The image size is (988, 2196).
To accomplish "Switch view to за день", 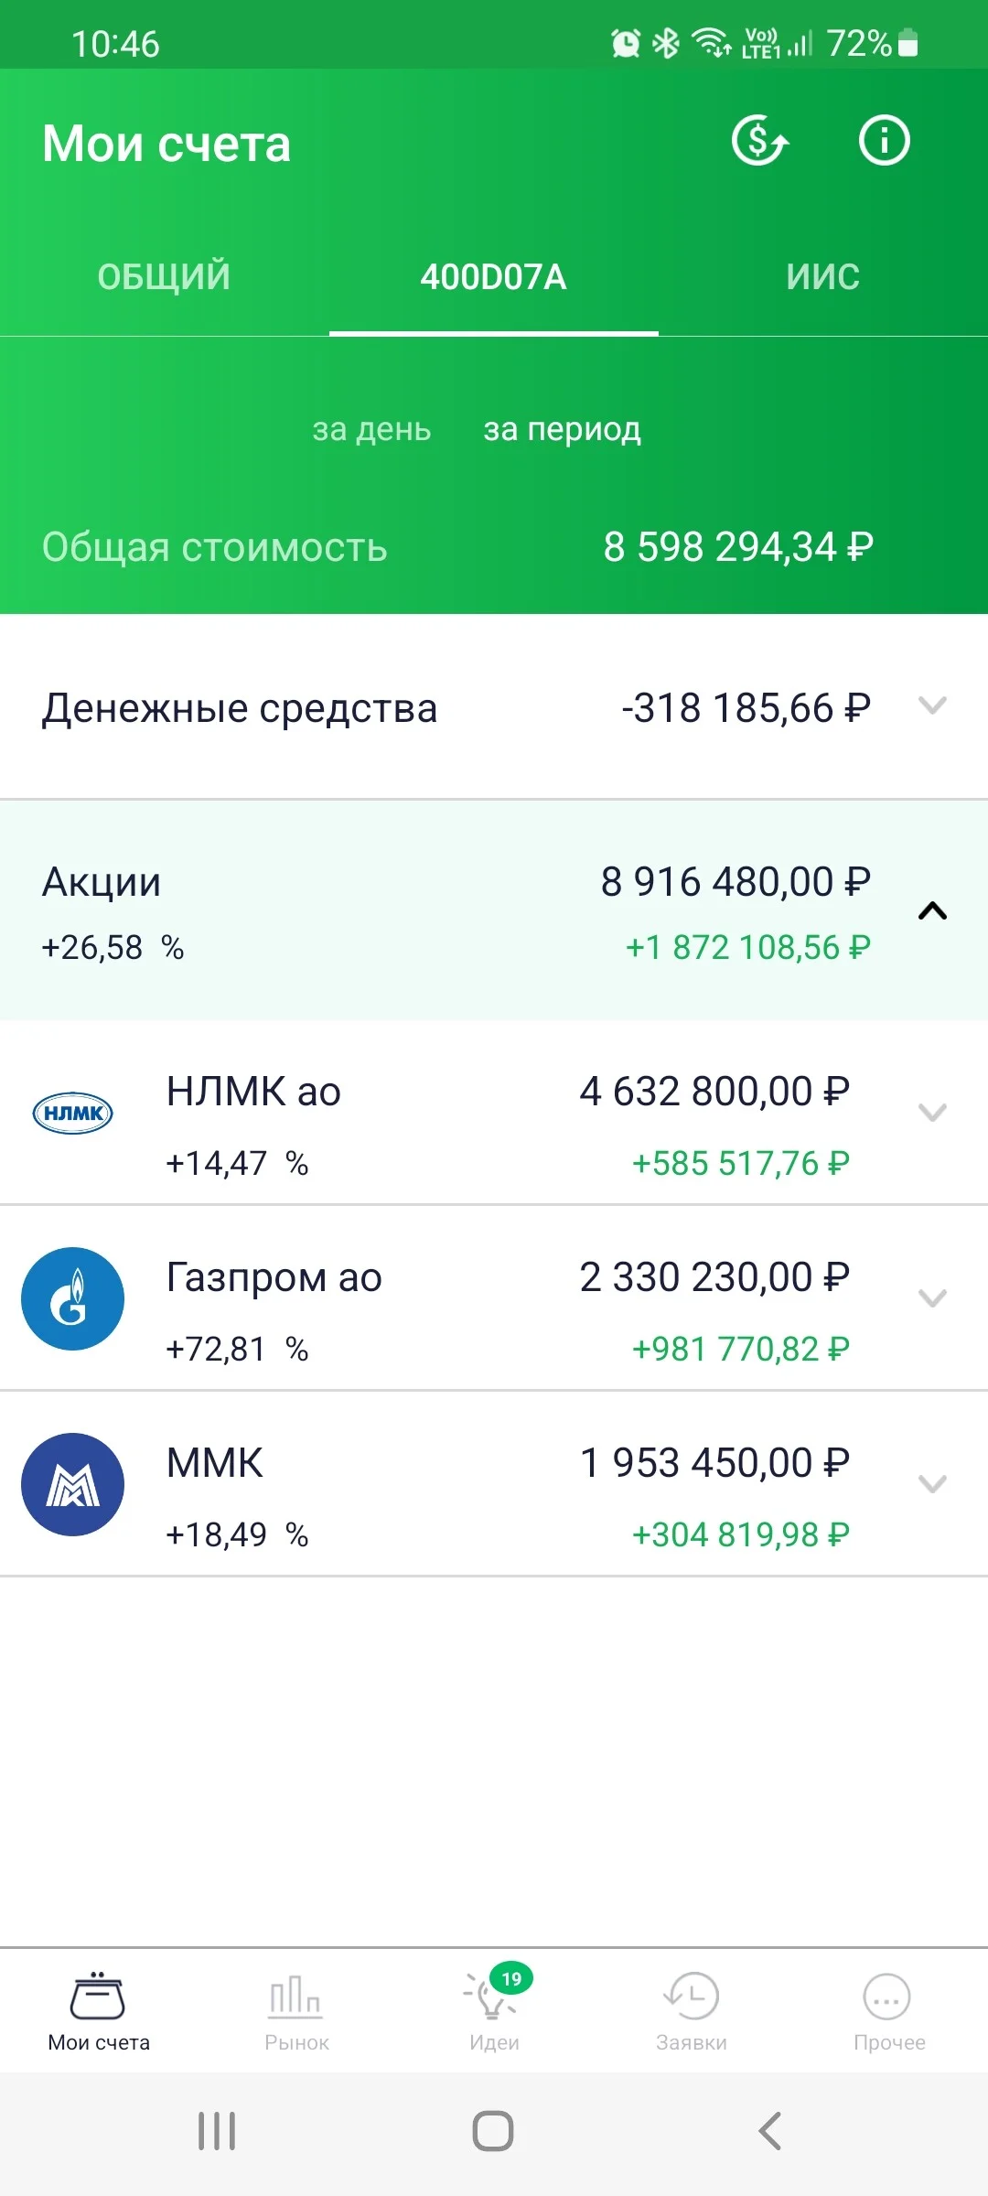I will coord(371,428).
